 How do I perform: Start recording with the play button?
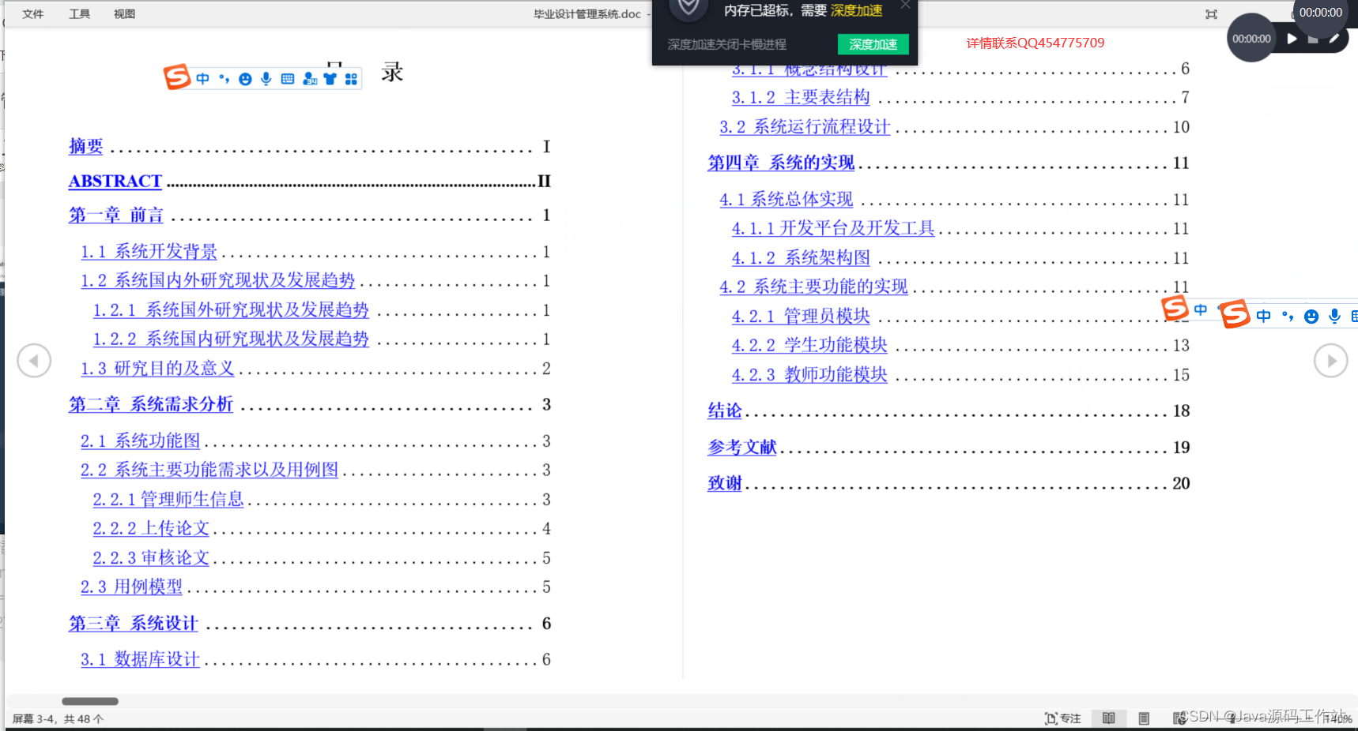coord(1292,38)
